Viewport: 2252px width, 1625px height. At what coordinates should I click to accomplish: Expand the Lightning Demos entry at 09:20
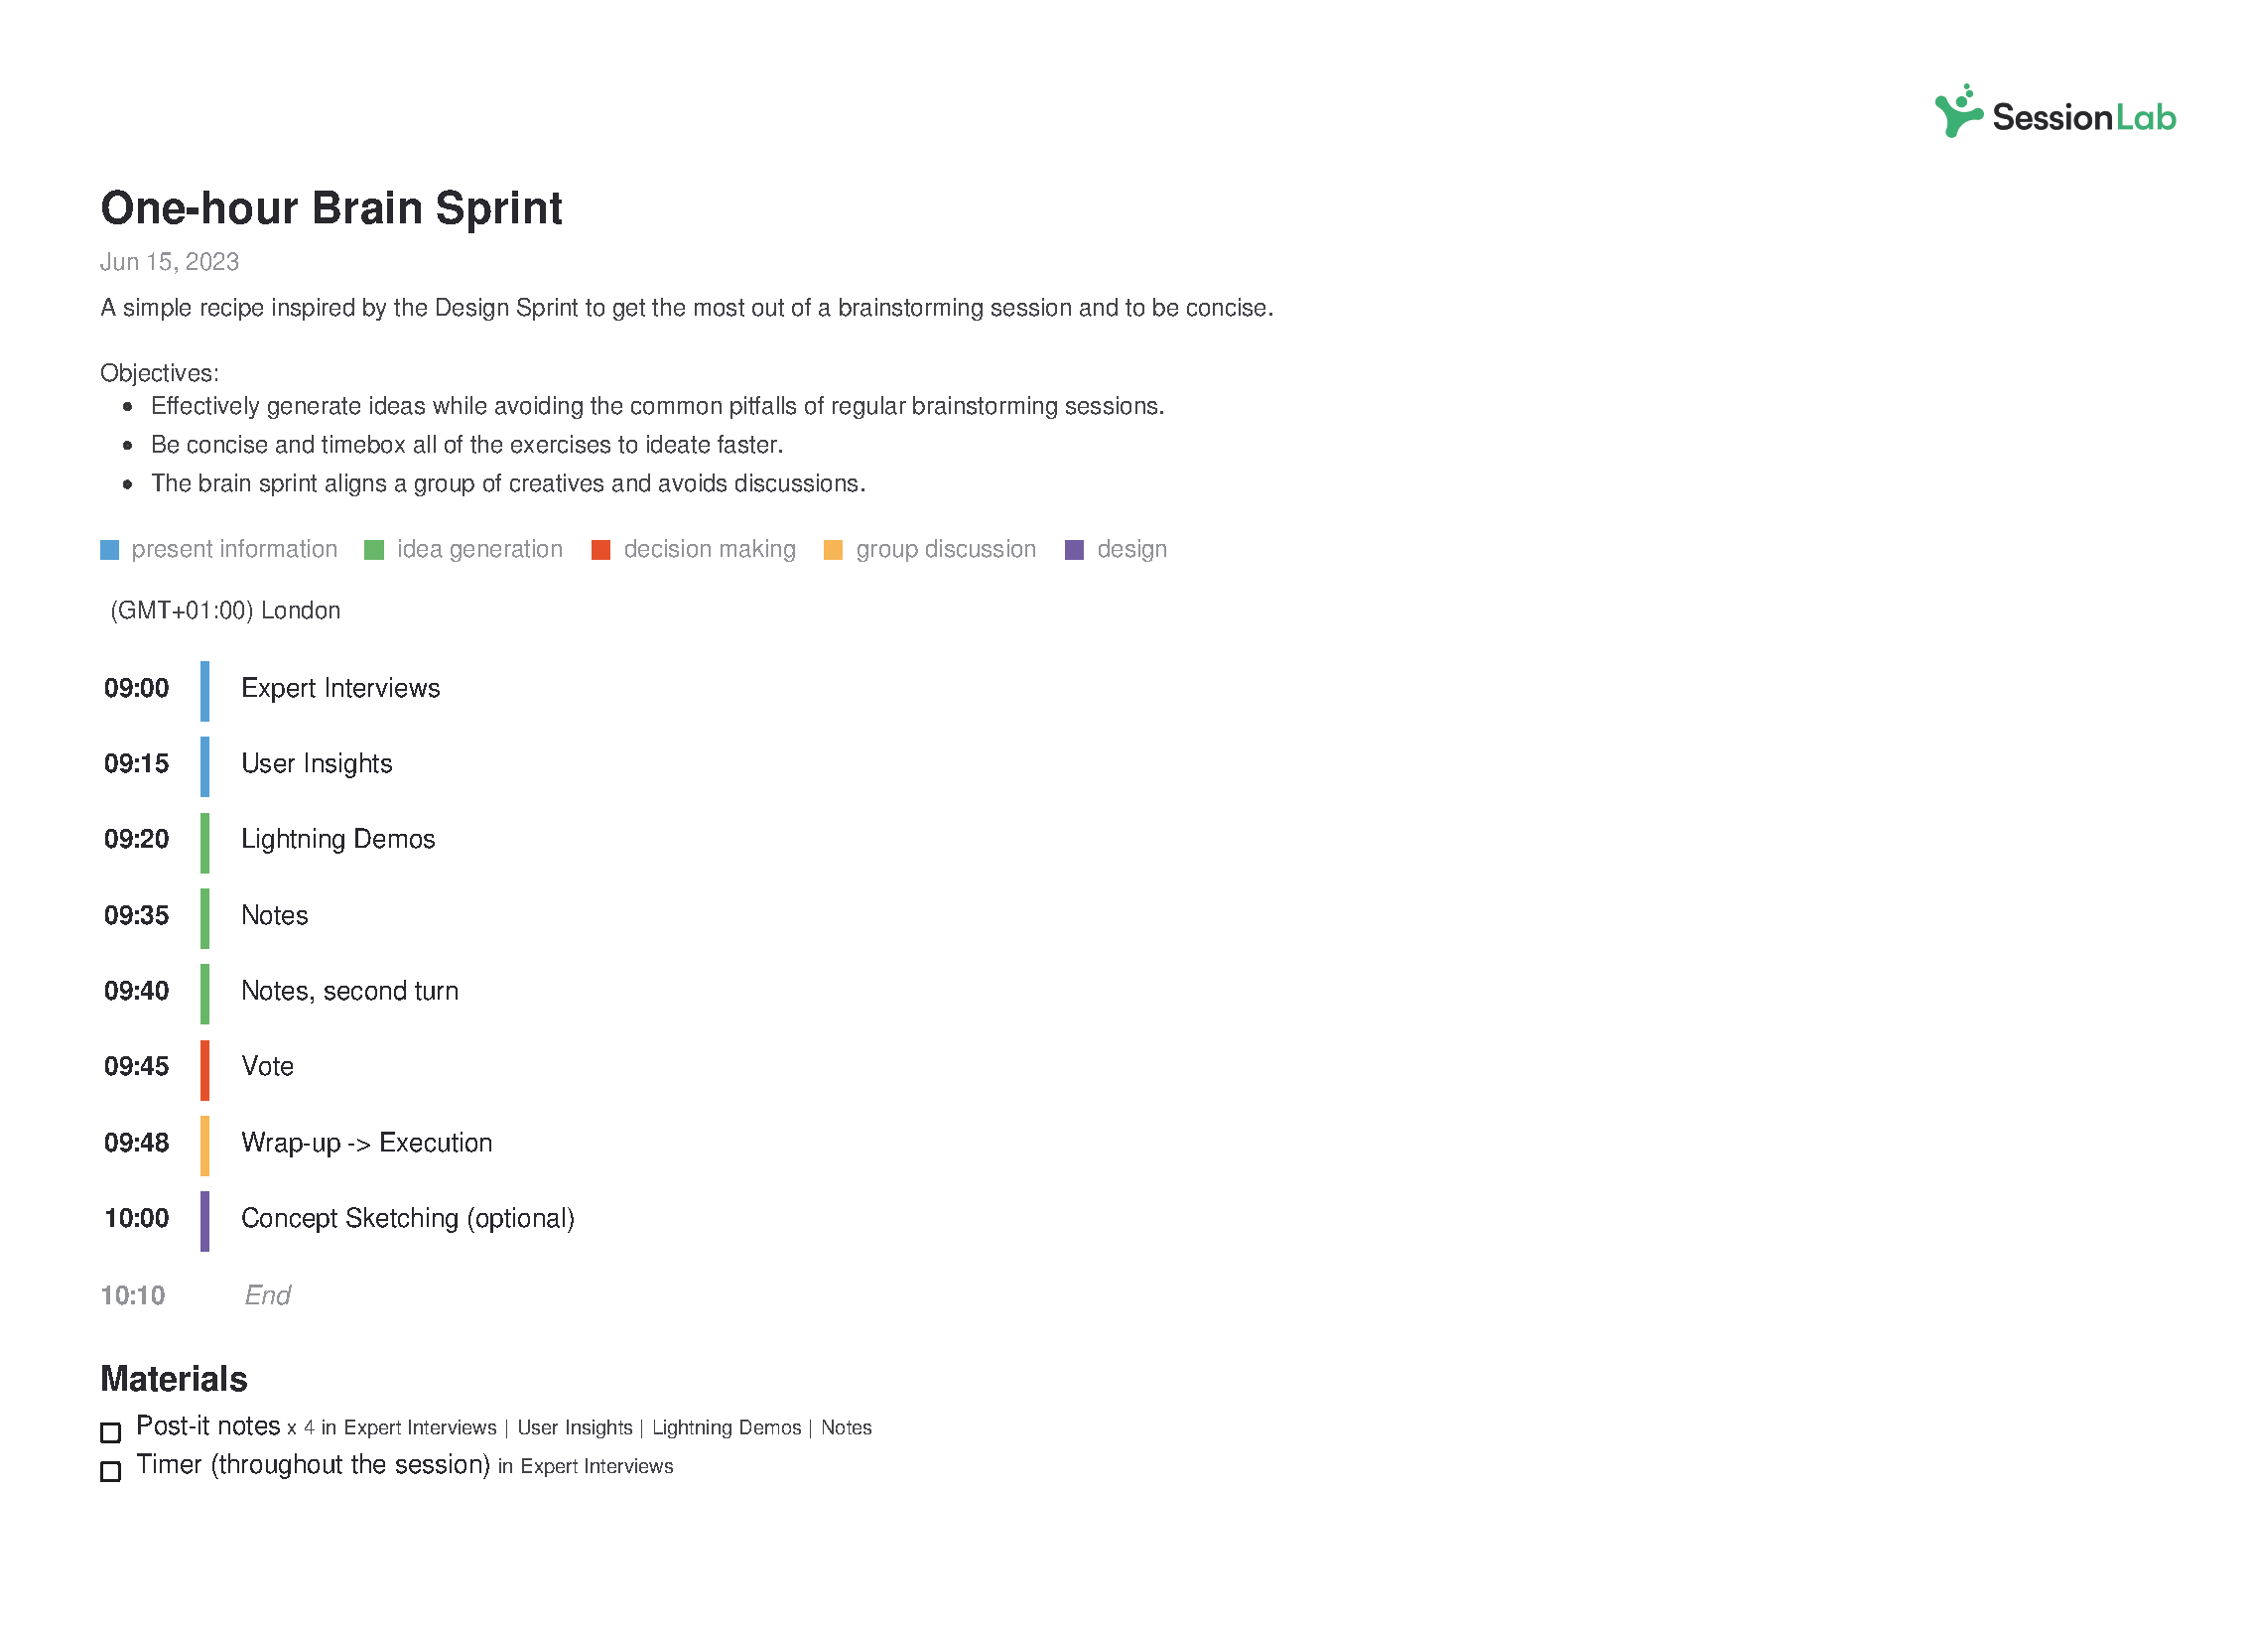click(335, 840)
